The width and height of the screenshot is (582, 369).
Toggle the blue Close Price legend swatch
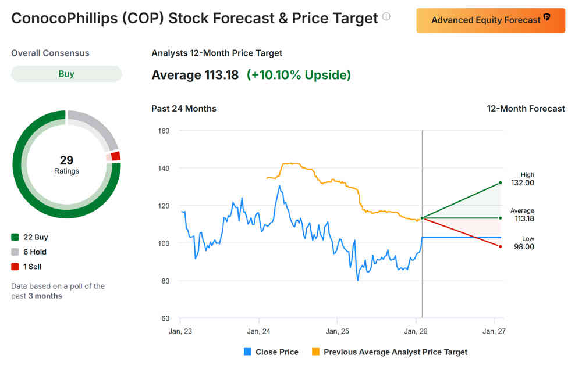(247, 352)
